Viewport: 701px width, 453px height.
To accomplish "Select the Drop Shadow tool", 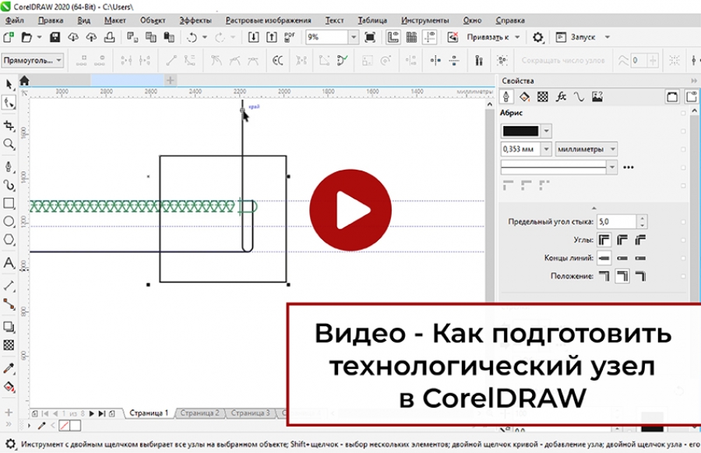I will (x=9, y=327).
